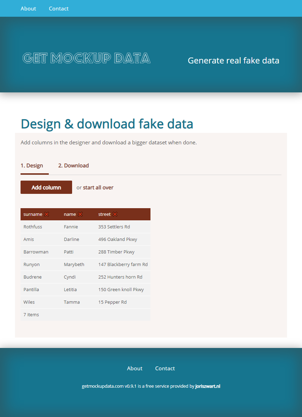
Task: Click the Tamma name cell
Action: click(x=78, y=302)
